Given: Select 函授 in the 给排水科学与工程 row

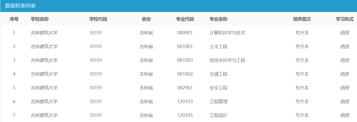Looking at the screenshot, I should point(345,60).
